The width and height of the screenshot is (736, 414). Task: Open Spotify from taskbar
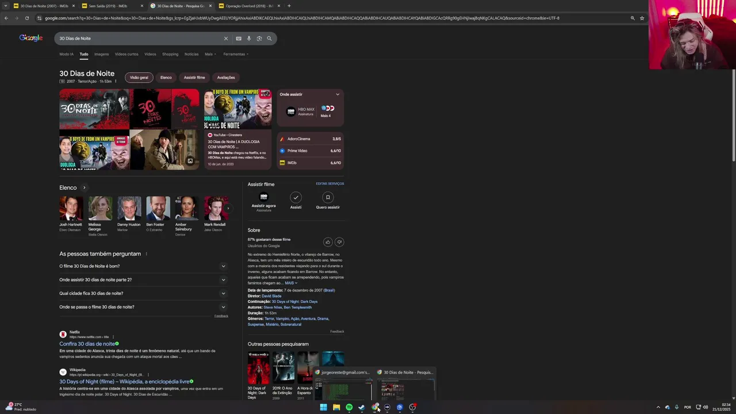(349, 407)
